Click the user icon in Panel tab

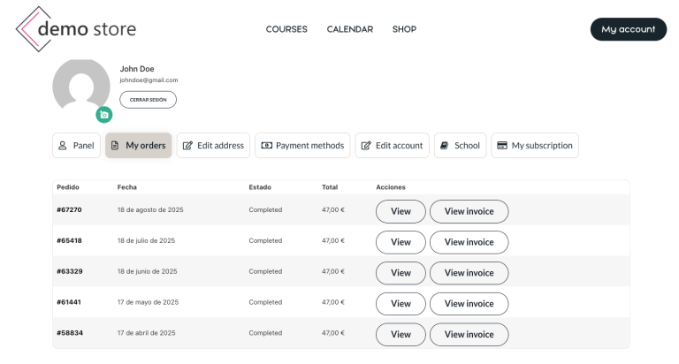62,146
